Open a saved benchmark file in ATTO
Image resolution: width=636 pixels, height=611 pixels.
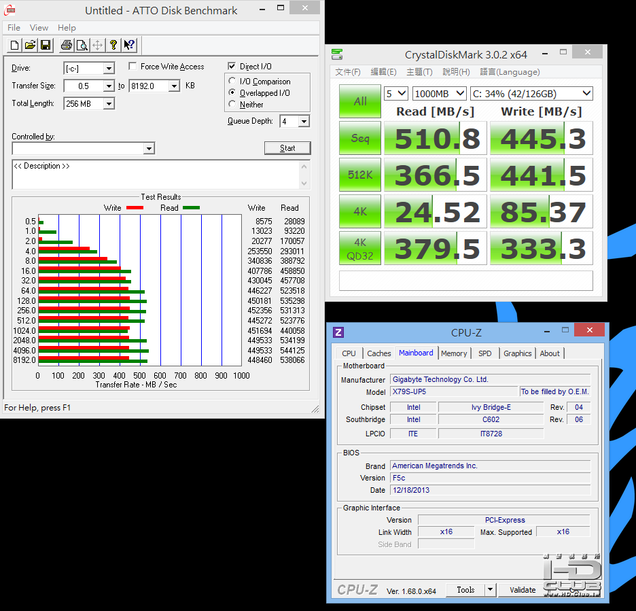pyautogui.click(x=30, y=45)
